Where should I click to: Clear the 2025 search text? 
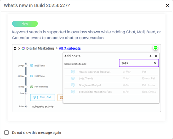pyautogui.click(x=155, y=63)
